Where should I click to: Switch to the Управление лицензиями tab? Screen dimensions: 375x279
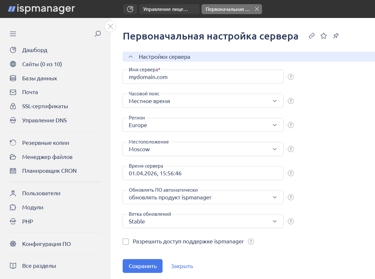click(x=168, y=9)
